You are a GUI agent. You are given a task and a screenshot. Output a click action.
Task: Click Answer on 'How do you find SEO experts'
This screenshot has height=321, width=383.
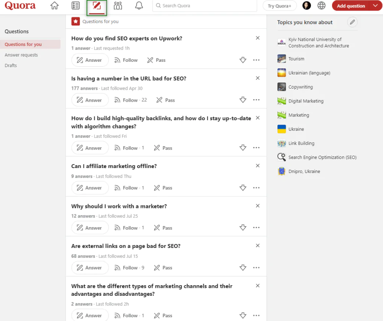point(90,60)
